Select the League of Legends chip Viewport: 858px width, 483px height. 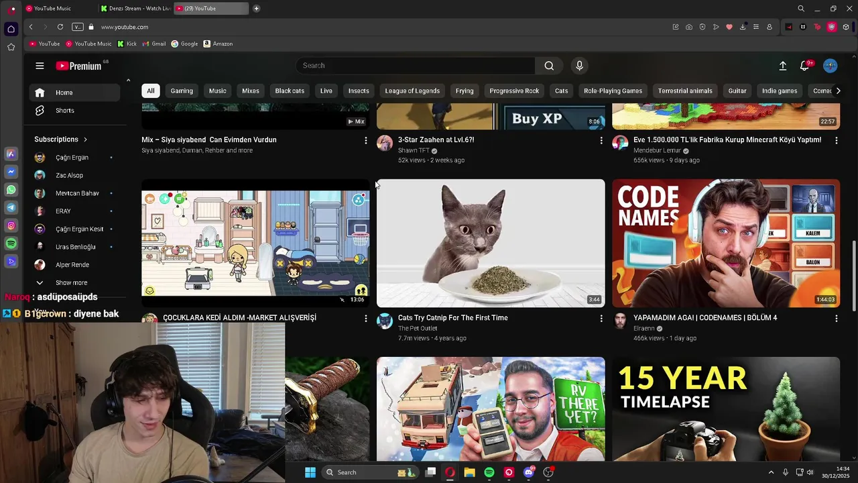412,91
